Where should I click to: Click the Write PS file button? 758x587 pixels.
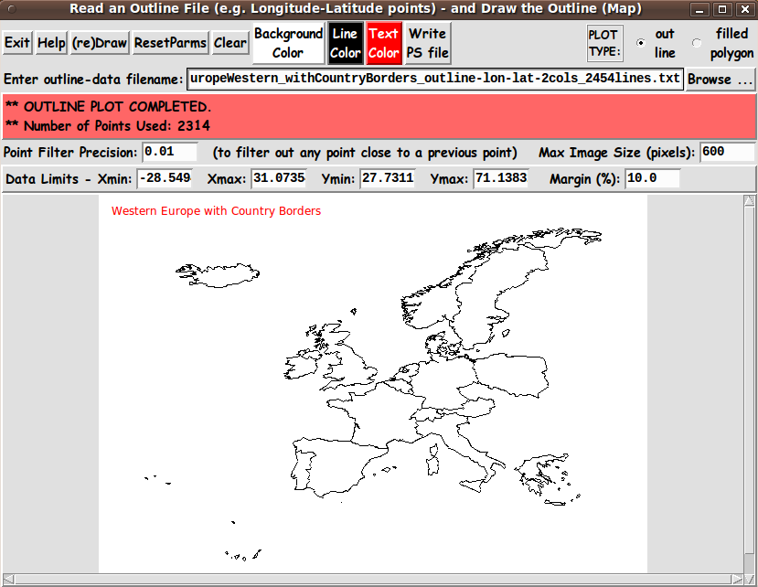tap(428, 43)
